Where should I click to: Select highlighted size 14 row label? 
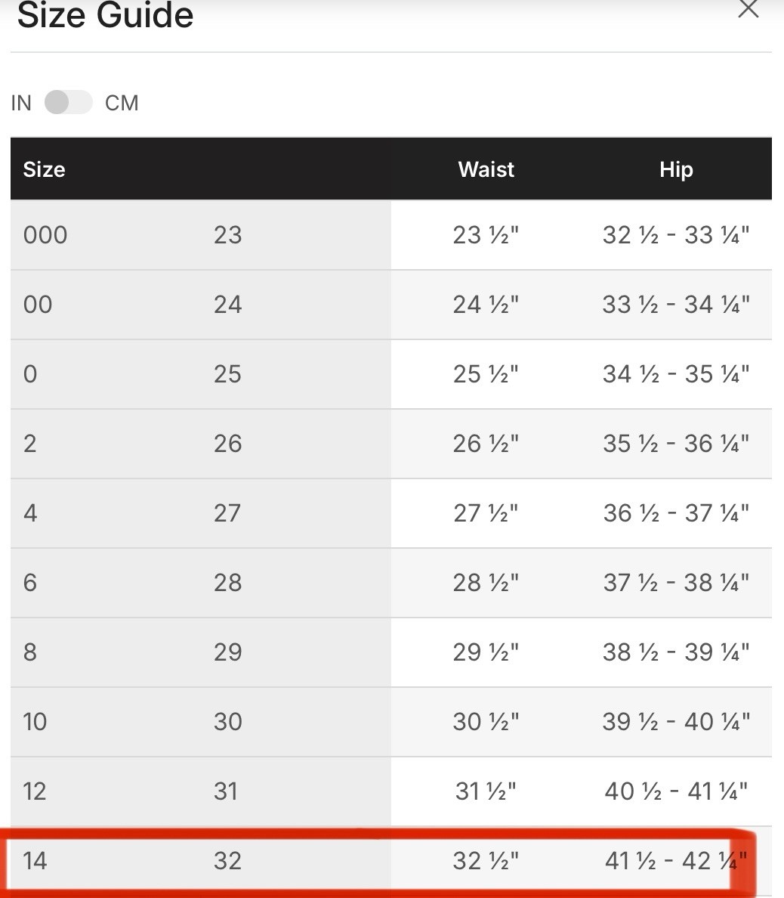point(35,861)
